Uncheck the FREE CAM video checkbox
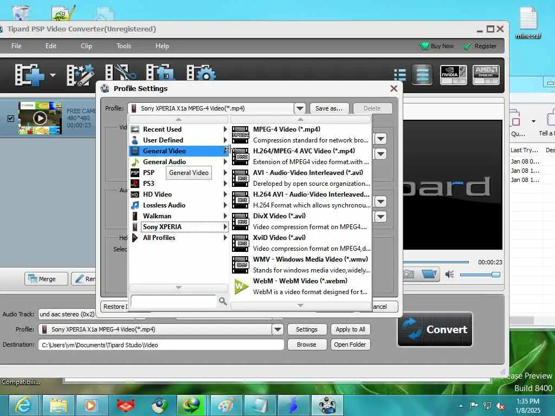 pos(11,118)
